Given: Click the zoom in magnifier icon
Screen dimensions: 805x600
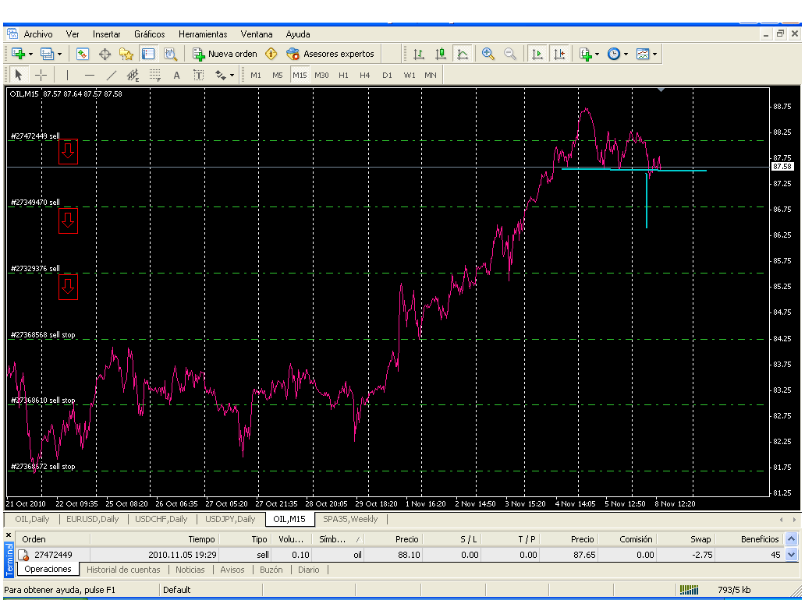Looking at the screenshot, I should click(488, 54).
